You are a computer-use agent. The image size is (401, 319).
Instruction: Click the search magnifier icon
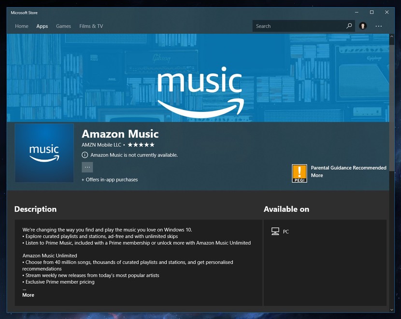[x=349, y=26]
